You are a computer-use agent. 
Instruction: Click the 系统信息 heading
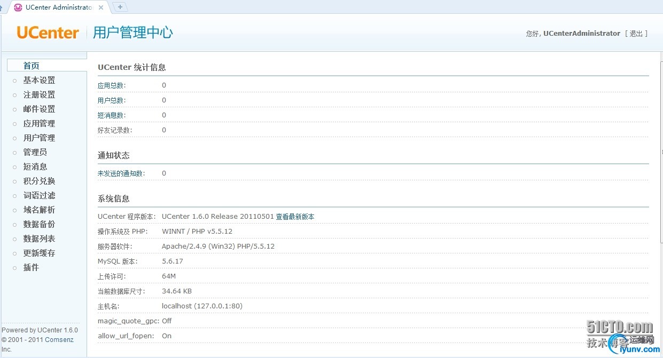pyautogui.click(x=114, y=198)
